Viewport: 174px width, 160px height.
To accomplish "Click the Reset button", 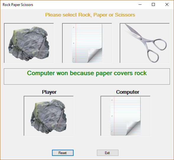I will [x=63, y=153].
